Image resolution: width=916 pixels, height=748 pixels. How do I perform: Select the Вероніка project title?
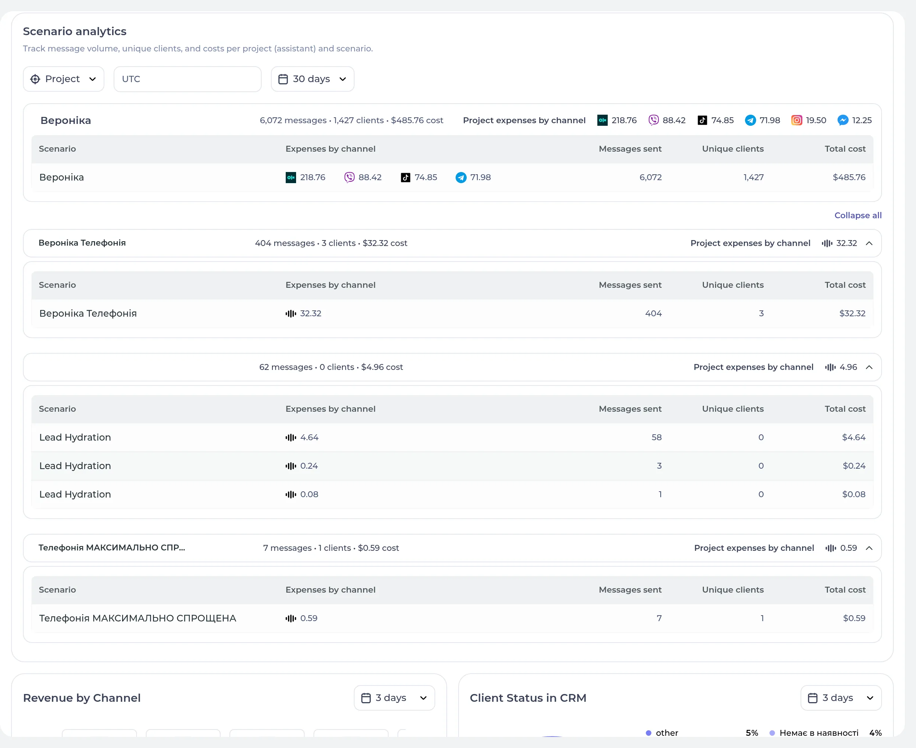coord(66,120)
